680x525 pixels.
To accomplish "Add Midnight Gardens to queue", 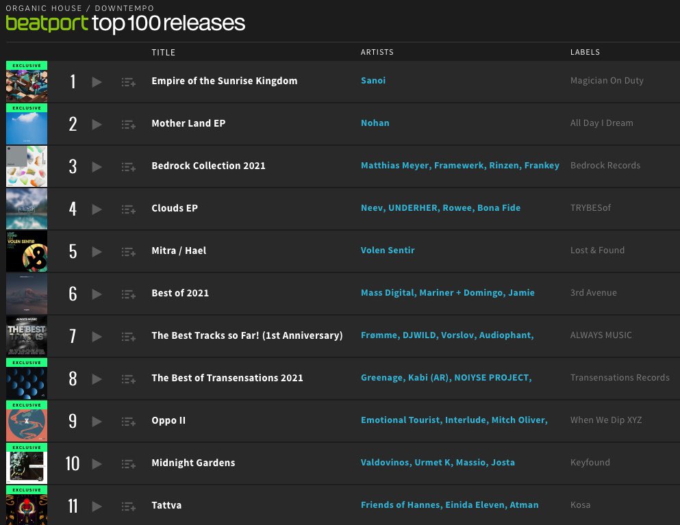I will click(x=128, y=464).
